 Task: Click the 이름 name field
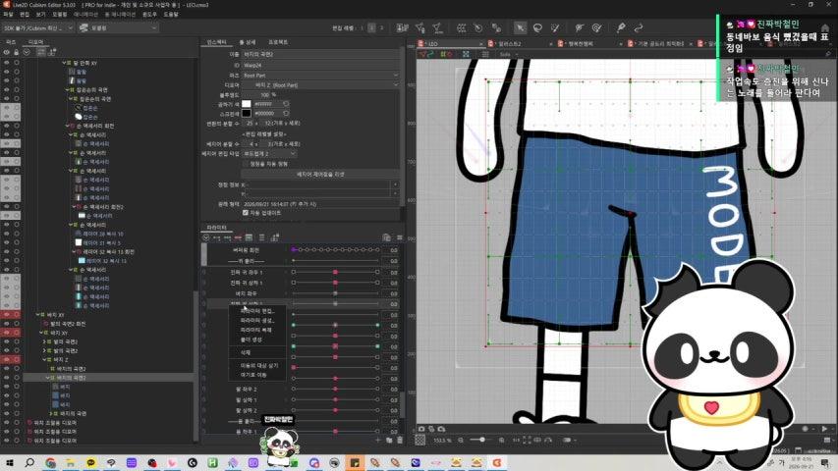tap(320, 54)
